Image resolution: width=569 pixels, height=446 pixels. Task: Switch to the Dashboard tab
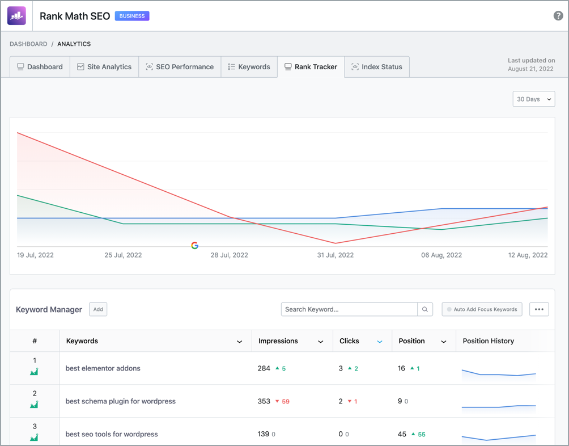point(40,67)
